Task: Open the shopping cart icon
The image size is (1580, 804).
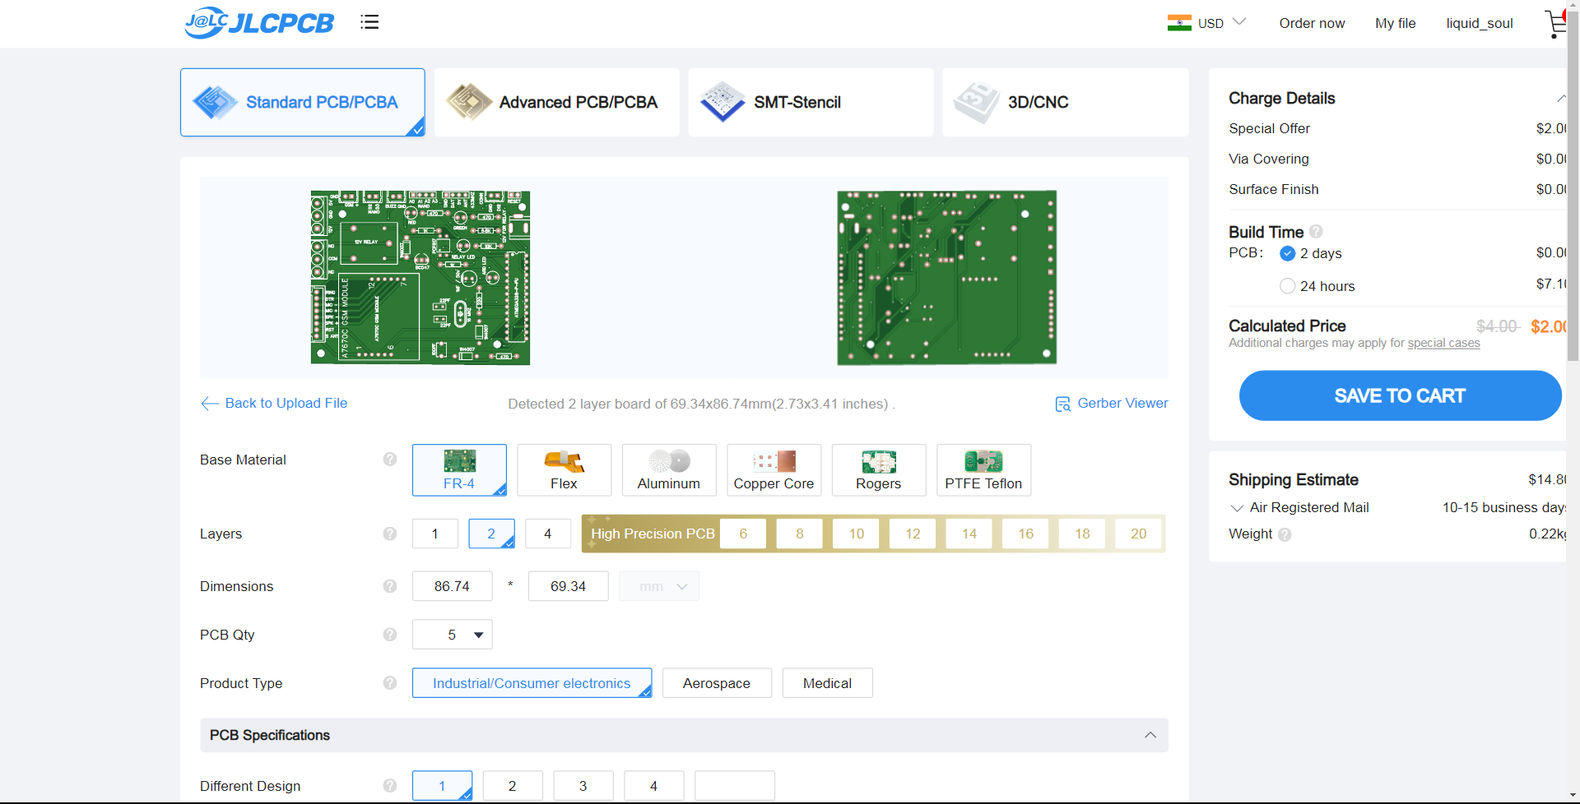Action: [1554, 23]
